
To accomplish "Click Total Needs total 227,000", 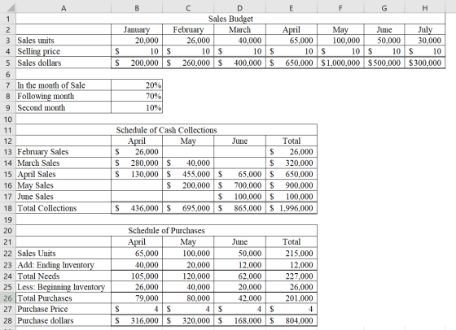I will 292,276.
